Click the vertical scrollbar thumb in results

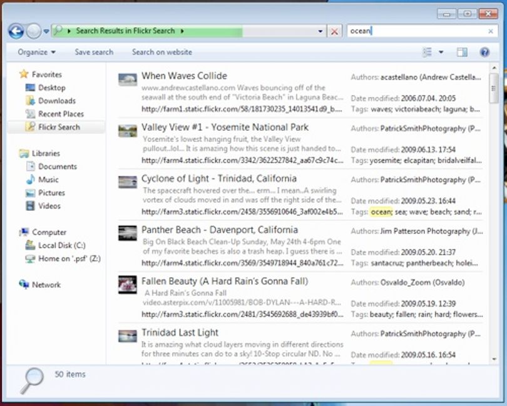pyautogui.click(x=493, y=88)
